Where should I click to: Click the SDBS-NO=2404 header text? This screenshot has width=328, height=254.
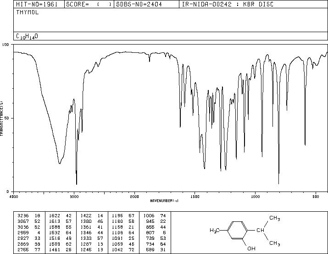(x=139, y=5)
